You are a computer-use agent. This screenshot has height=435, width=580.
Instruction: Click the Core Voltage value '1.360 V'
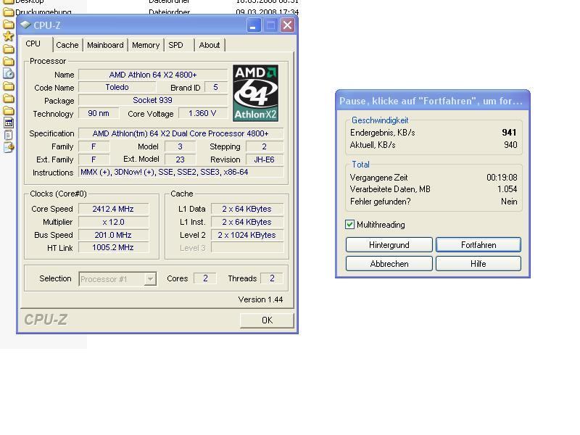click(x=203, y=113)
